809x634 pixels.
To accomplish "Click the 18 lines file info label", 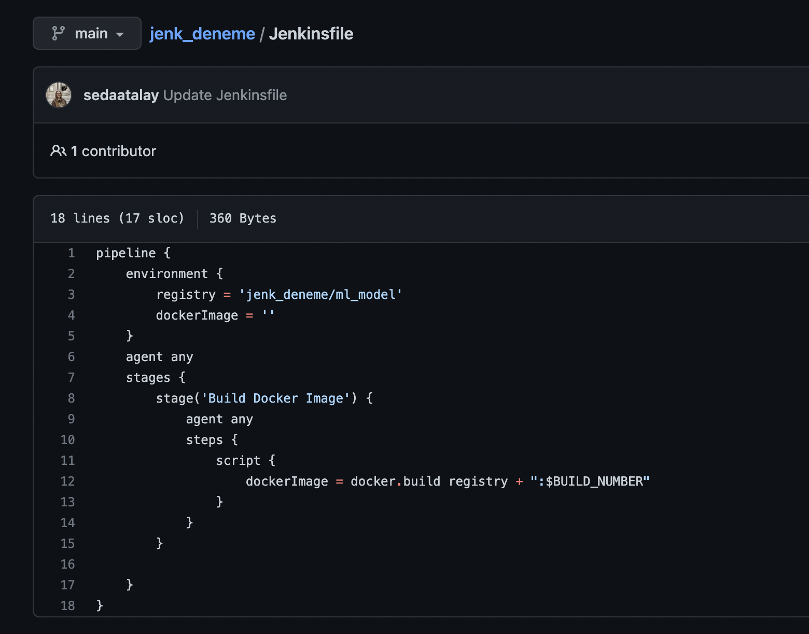I will point(117,218).
